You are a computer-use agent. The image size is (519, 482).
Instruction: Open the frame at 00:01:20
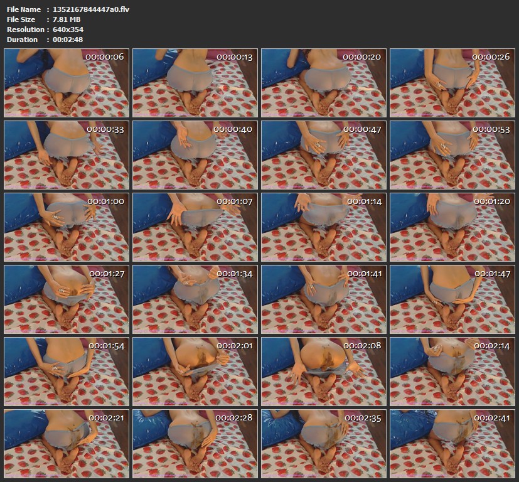pyautogui.click(x=452, y=227)
